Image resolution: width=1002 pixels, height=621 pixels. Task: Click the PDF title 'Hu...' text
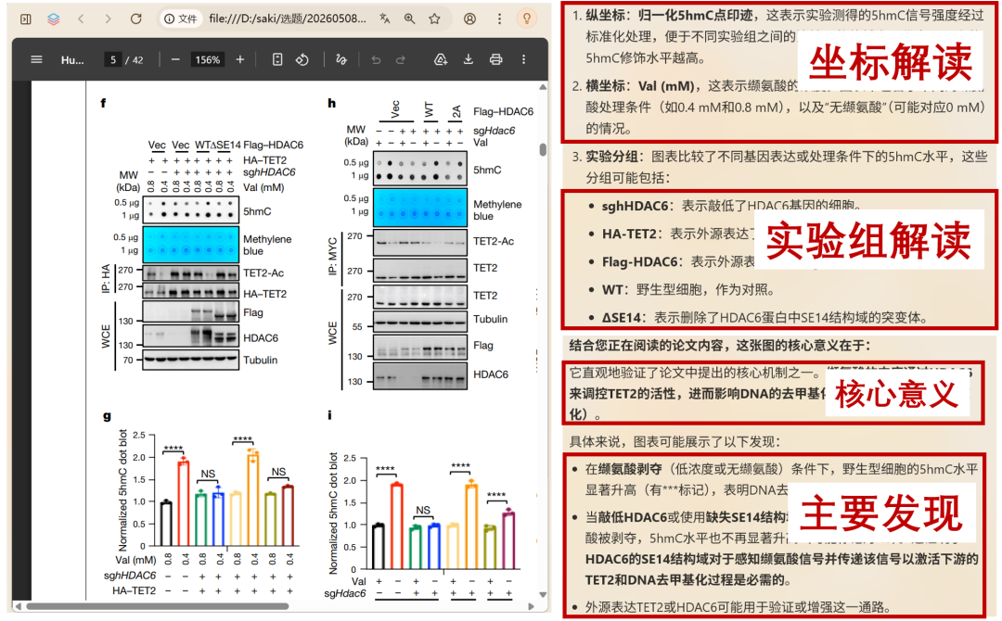pyautogui.click(x=72, y=60)
